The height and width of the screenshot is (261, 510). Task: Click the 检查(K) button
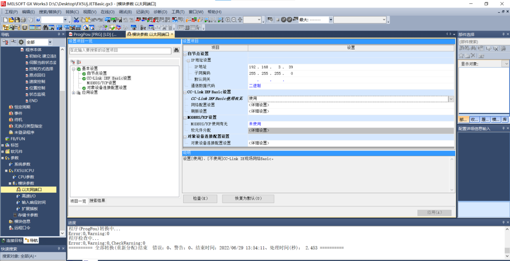[200, 198]
